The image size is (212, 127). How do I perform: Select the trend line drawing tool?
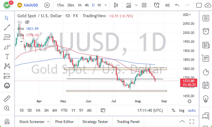(x=7, y=27)
